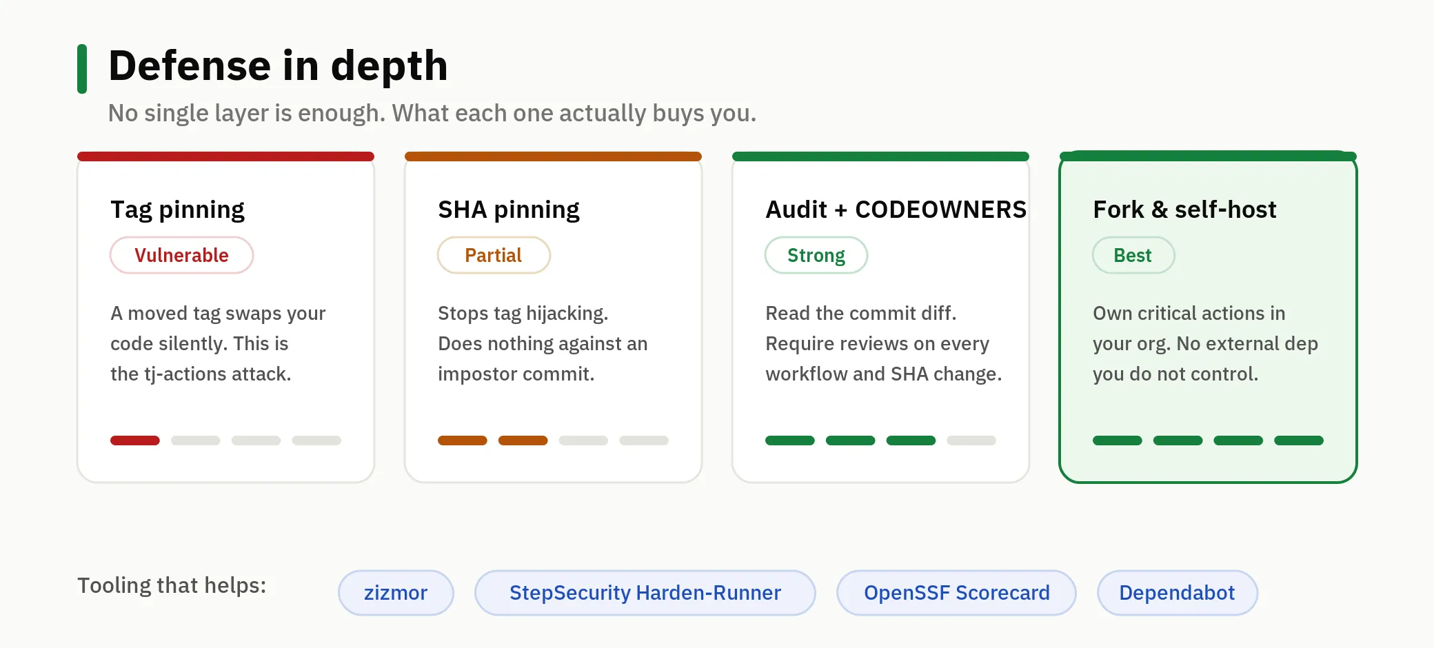The width and height of the screenshot is (1434, 648).
Task: Click text 'Own critical actions in'
Action: tap(1189, 314)
